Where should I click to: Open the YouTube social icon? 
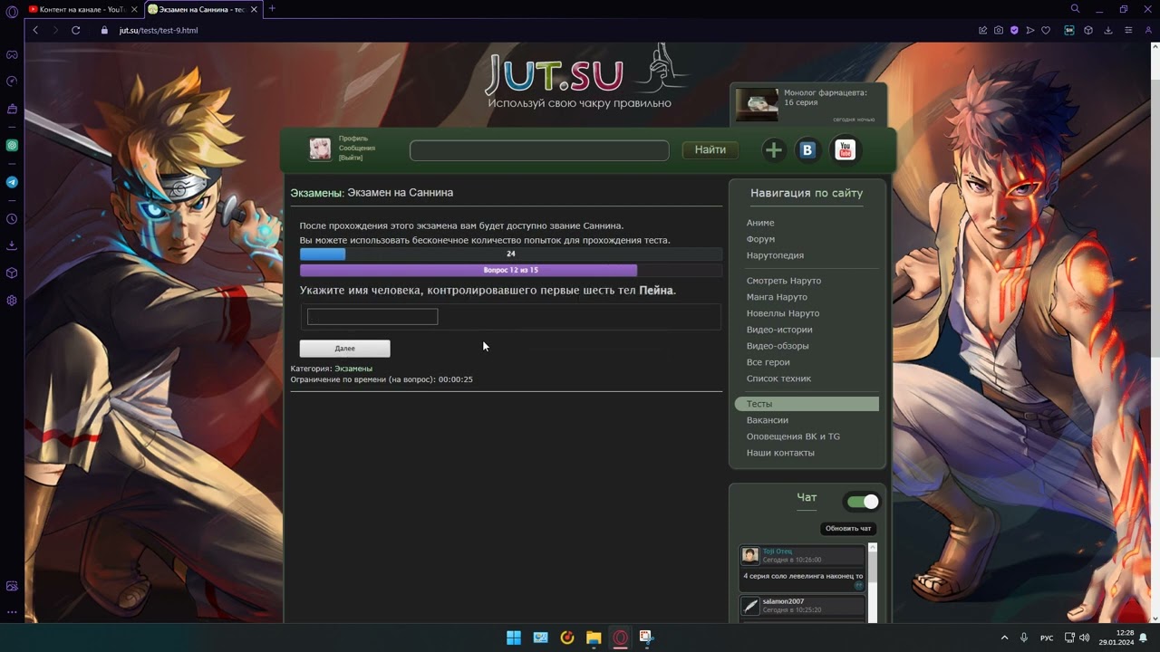[845, 149]
